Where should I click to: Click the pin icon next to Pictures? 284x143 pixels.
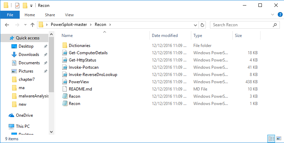[x=45, y=71]
